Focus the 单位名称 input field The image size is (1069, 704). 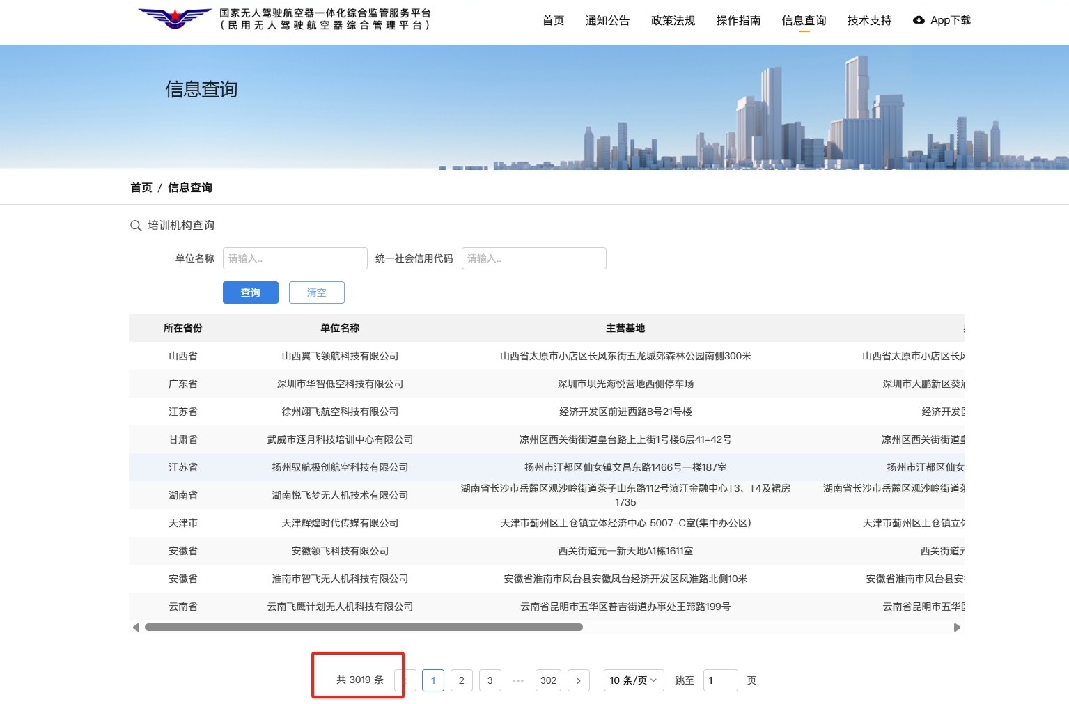295,258
